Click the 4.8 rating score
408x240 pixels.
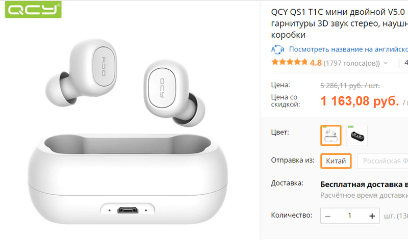pos(316,63)
